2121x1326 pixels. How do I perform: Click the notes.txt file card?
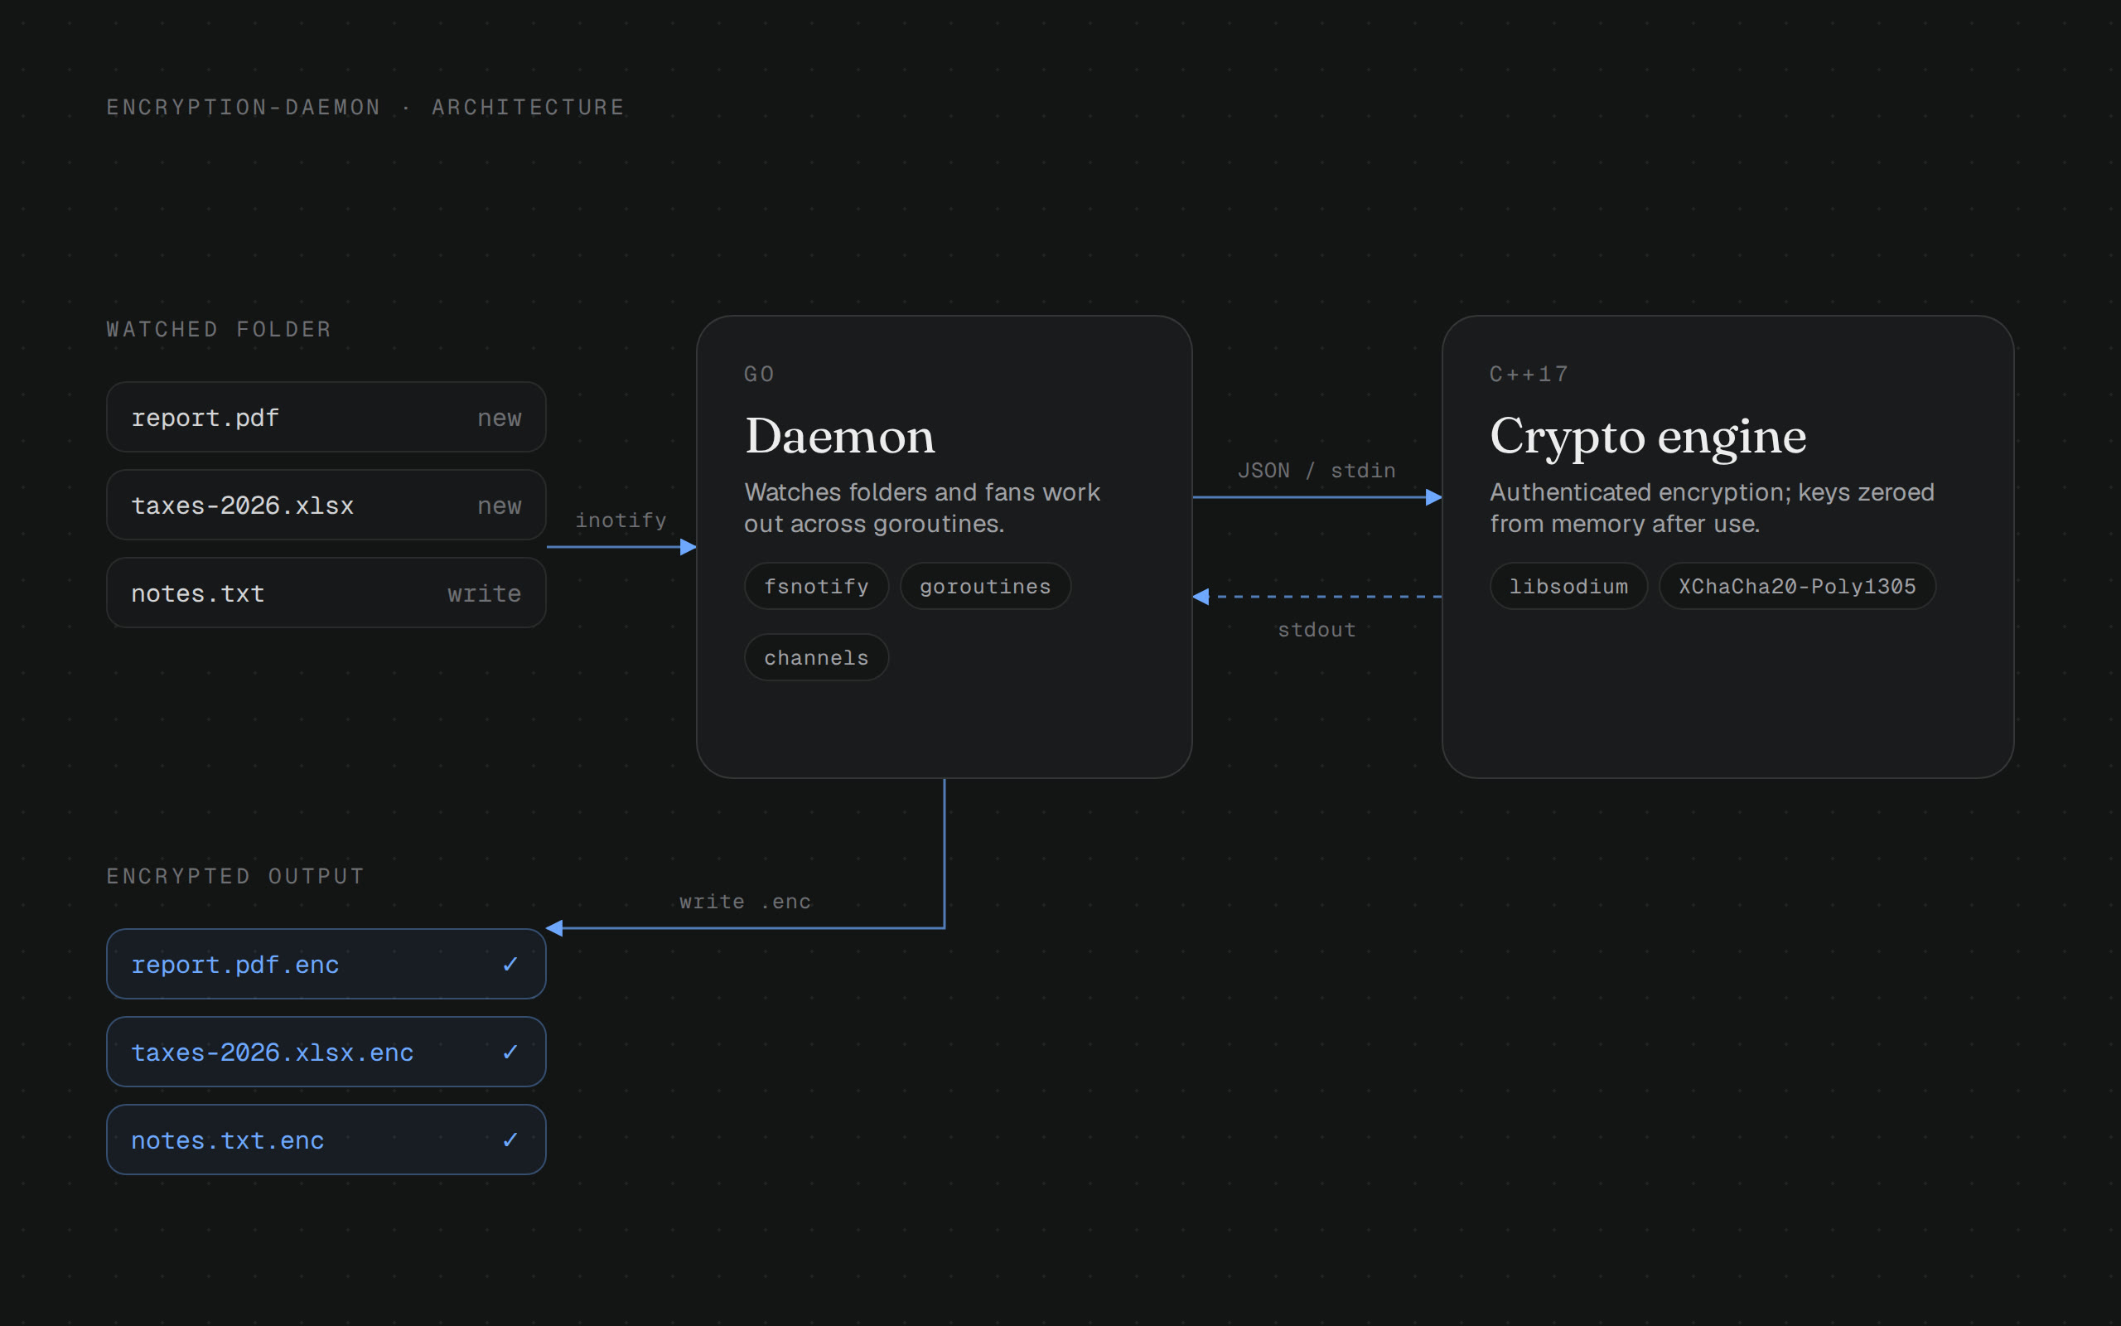(326, 592)
